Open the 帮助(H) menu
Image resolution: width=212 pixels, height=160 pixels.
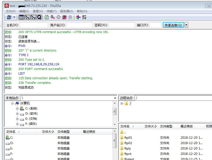tap(82, 11)
